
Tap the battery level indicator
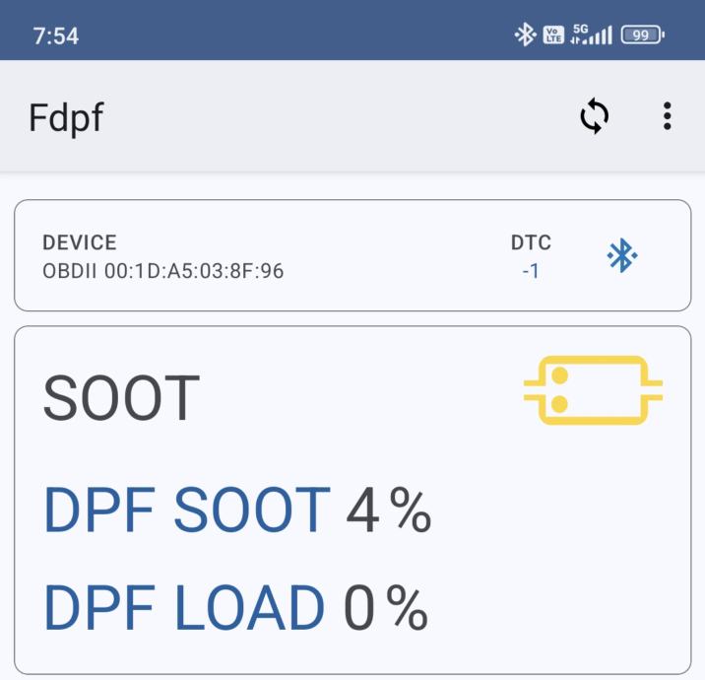pos(642,35)
